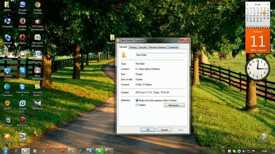Image resolution: width=275 pixels, height=154 pixels.
Task: Switch to the Customize tab
Action: click(x=173, y=47)
